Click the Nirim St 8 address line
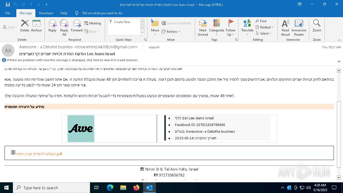343x193 pixels. (x=172, y=169)
